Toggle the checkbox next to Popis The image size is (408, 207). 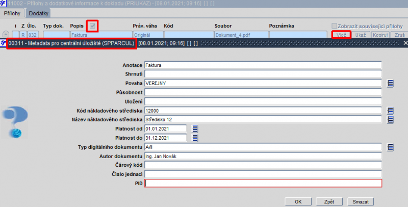pos(92,25)
